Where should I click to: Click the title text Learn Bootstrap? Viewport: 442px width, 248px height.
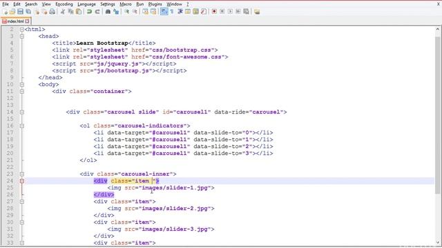pyautogui.click(x=102, y=43)
